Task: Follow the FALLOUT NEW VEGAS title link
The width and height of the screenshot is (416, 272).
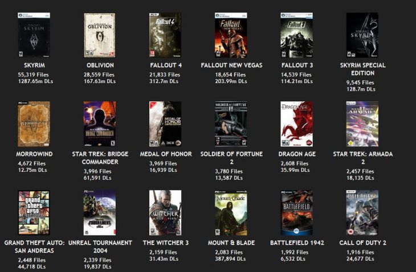Action: coord(231,65)
